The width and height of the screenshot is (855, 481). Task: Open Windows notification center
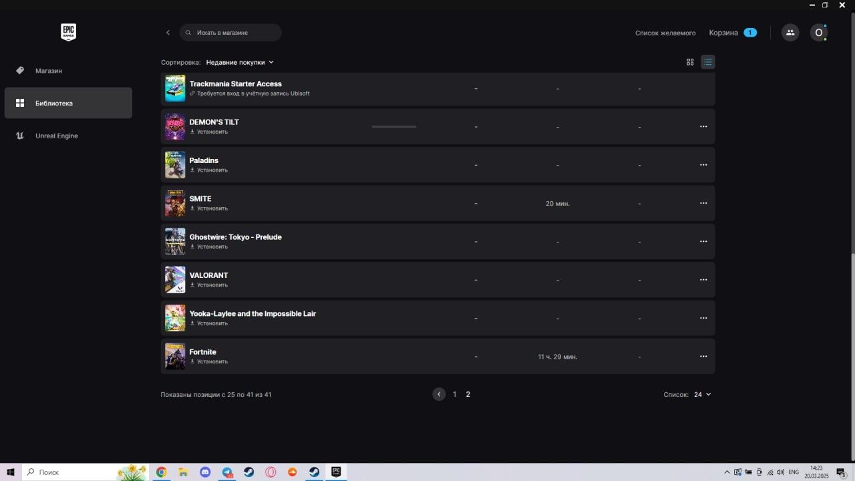click(842, 472)
